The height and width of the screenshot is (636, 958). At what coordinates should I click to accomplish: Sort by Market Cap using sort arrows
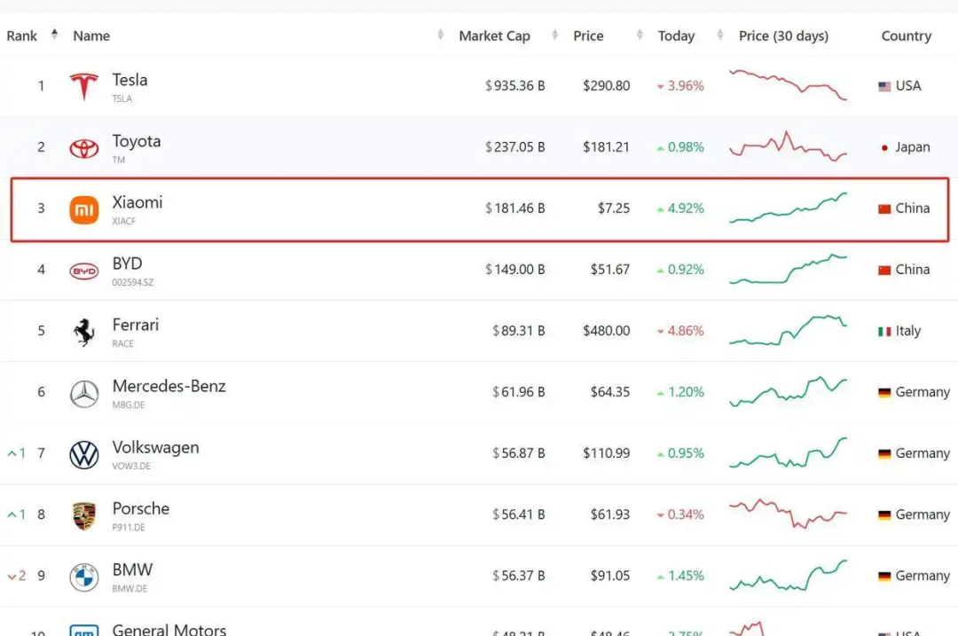(554, 35)
